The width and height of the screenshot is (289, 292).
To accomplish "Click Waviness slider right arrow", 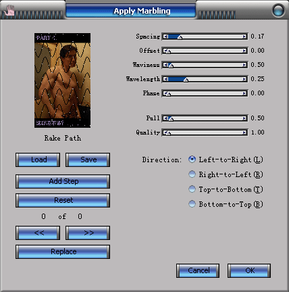I will click(244, 65).
